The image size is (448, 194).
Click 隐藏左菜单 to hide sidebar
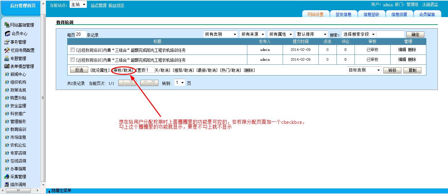[61, 191]
